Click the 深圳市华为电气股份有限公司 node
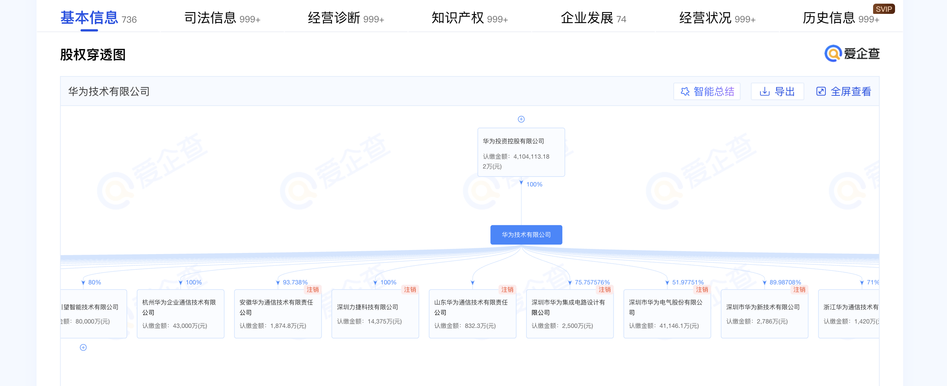 click(667, 314)
